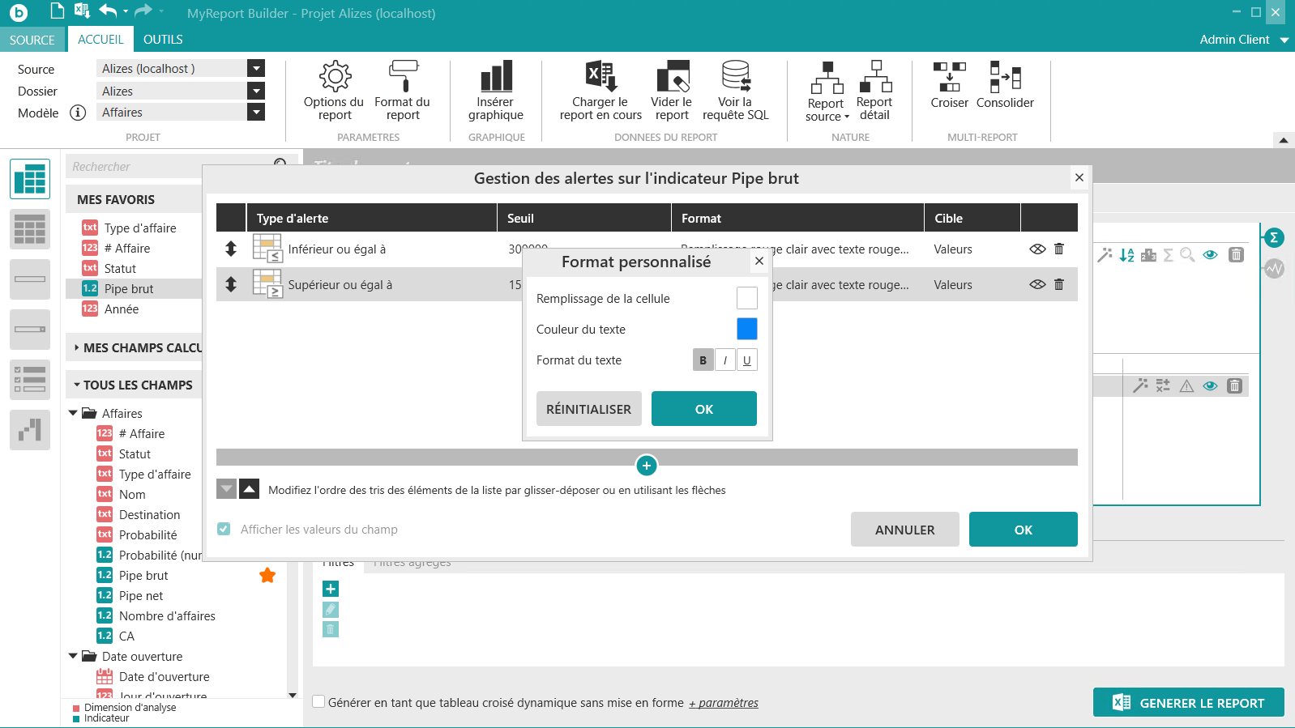Switch to the OUTILS tab

tap(163, 40)
